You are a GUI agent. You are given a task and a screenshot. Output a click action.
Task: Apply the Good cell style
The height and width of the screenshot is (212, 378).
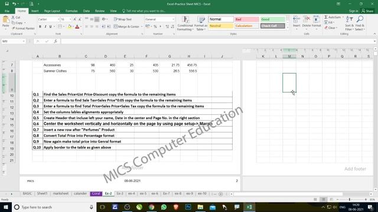272,19
